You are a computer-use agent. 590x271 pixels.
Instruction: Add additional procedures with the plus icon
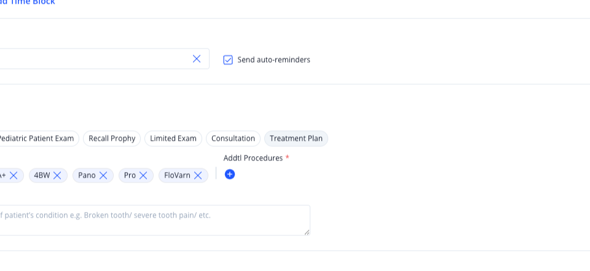(229, 175)
